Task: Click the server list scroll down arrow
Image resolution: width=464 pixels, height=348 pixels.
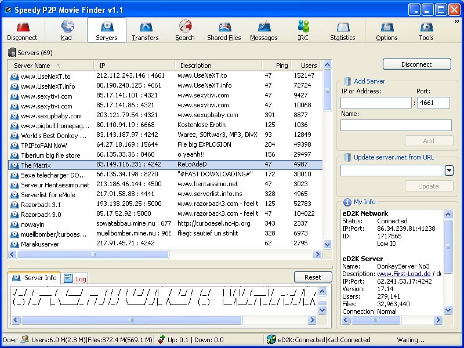Action: tap(327, 244)
